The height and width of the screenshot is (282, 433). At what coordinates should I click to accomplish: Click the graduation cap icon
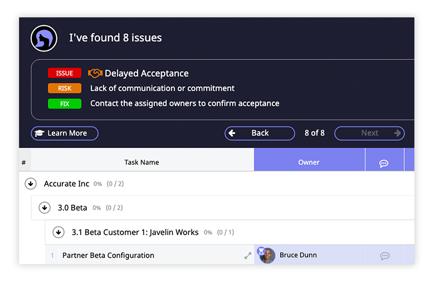coord(40,134)
